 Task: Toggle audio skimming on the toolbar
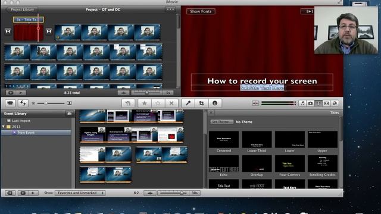point(255,103)
